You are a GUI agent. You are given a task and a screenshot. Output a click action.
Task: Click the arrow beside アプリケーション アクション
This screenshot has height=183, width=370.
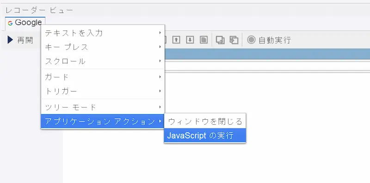[160, 121]
